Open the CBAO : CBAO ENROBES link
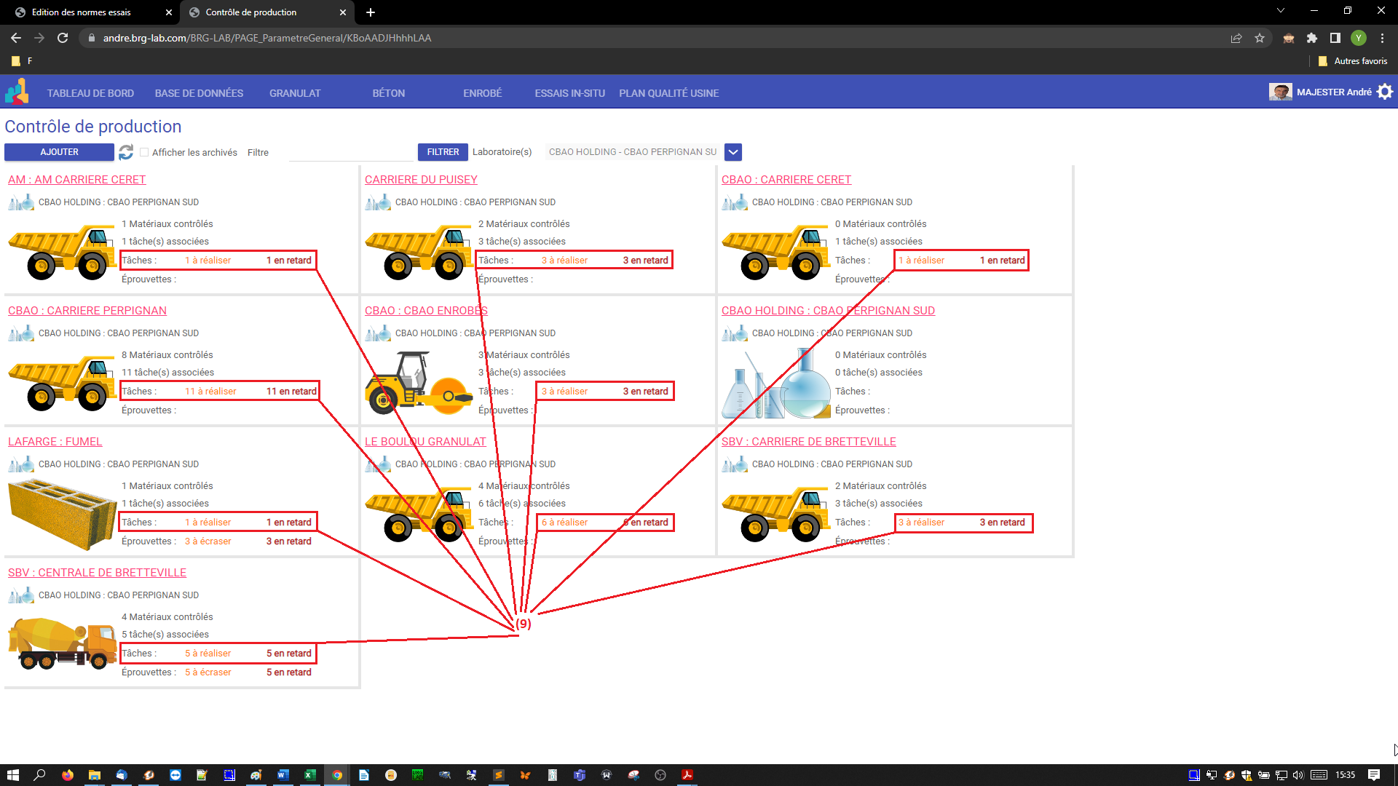Viewport: 1398px width, 786px height. [426, 311]
